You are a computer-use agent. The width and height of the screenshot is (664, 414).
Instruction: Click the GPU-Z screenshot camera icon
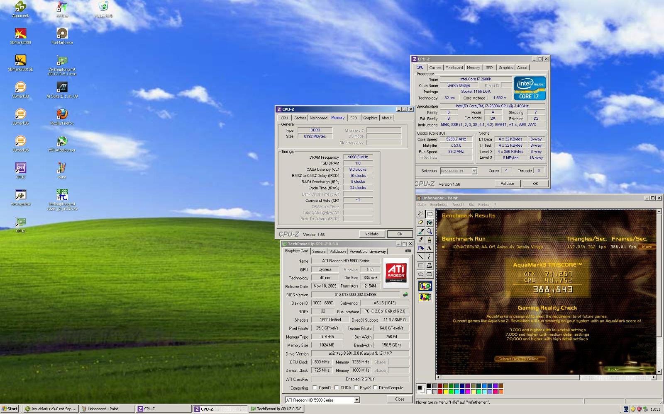point(408,251)
